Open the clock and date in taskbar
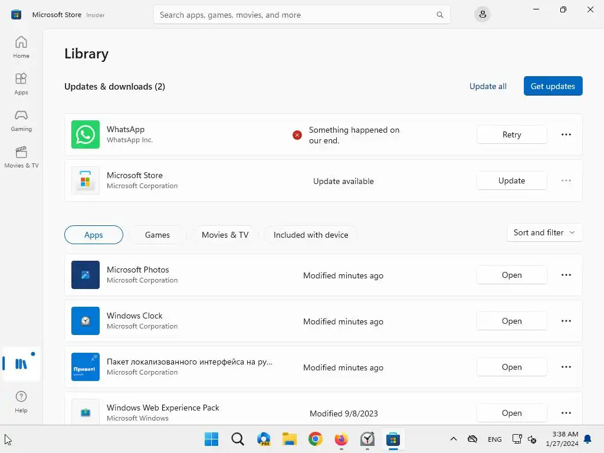 click(562, 439)
